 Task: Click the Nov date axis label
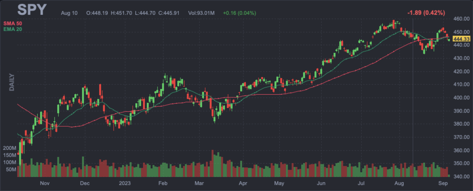pyautogui.click(x=45, y=183)
